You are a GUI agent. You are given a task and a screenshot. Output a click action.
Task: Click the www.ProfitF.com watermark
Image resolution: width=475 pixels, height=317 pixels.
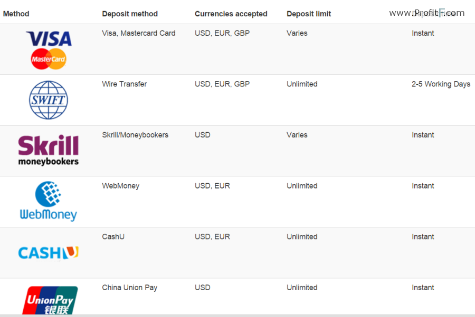426,13
